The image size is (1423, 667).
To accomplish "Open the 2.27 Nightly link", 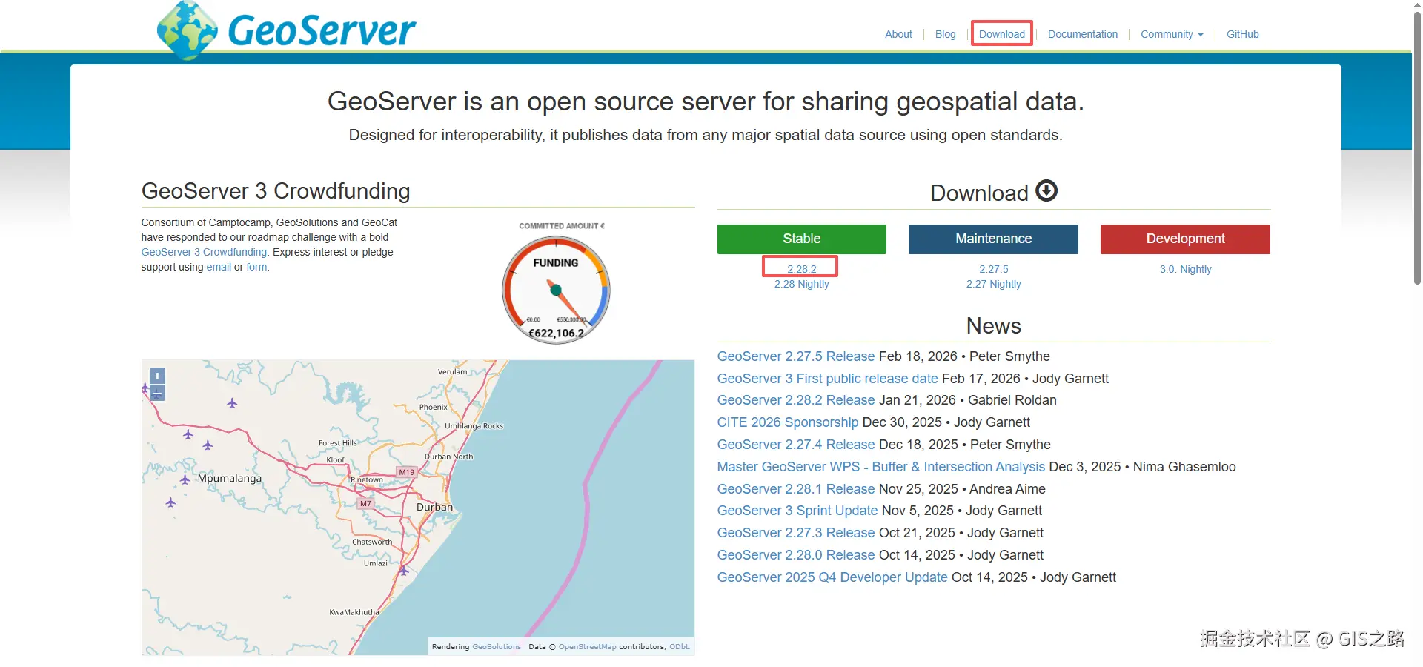I will (x=994, y=284).
